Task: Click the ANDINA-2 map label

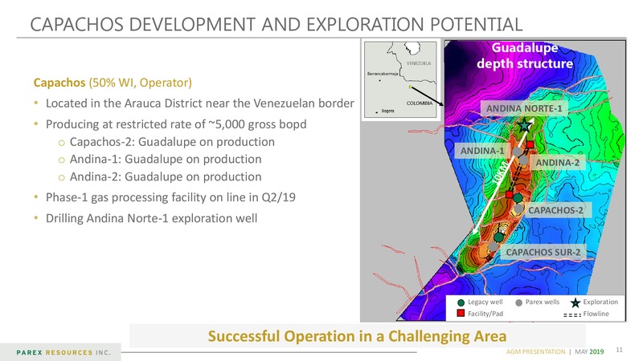Action: pyautogui.click(x=557, y=163)
